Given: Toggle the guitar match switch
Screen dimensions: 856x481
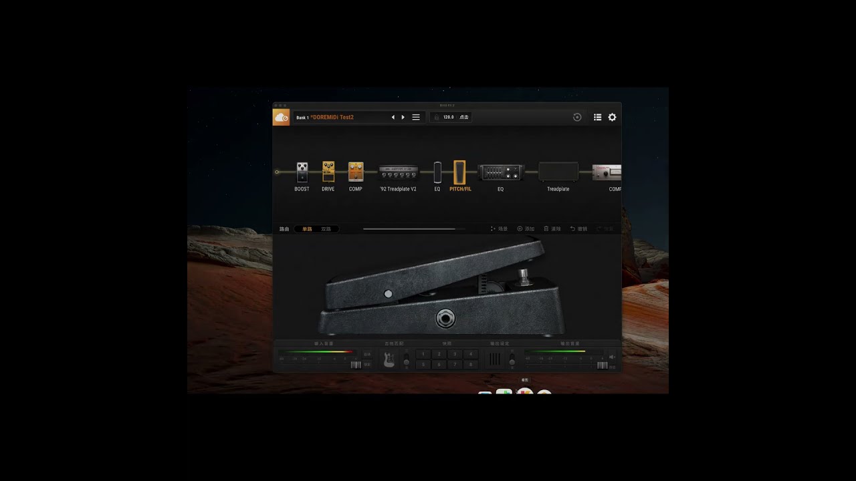Looking at the screenshot, I should [406, 359].
